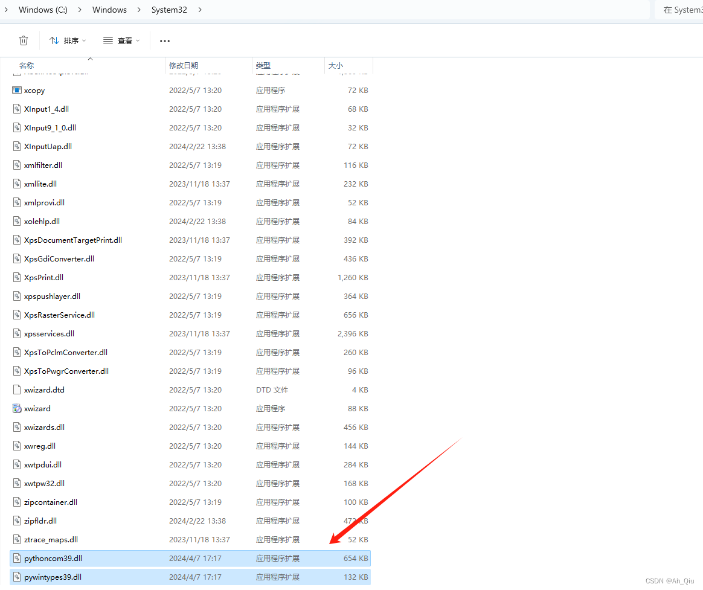Navigate to Windows (C:) via breadcrumb
Image resolution: width=703 pixels, height=590 pixels.
point(42,10)
